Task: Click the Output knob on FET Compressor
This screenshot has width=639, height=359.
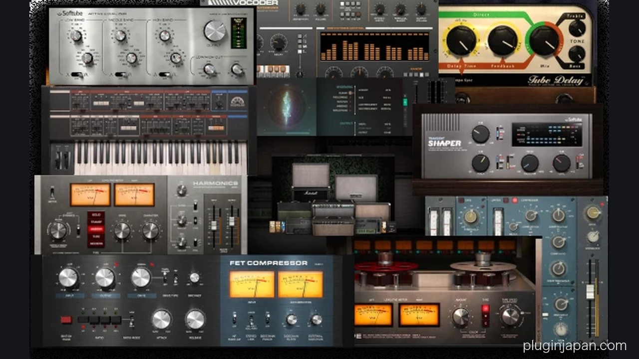Action: click(x=105, y=278)
